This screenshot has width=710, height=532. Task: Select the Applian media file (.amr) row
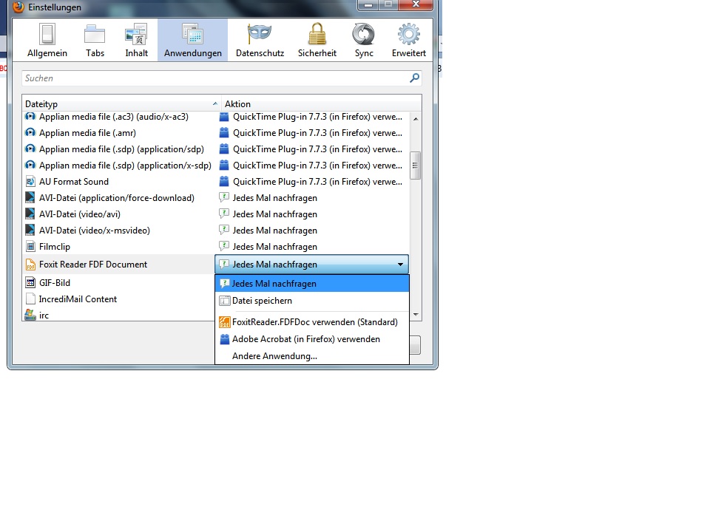coord(215,133)
